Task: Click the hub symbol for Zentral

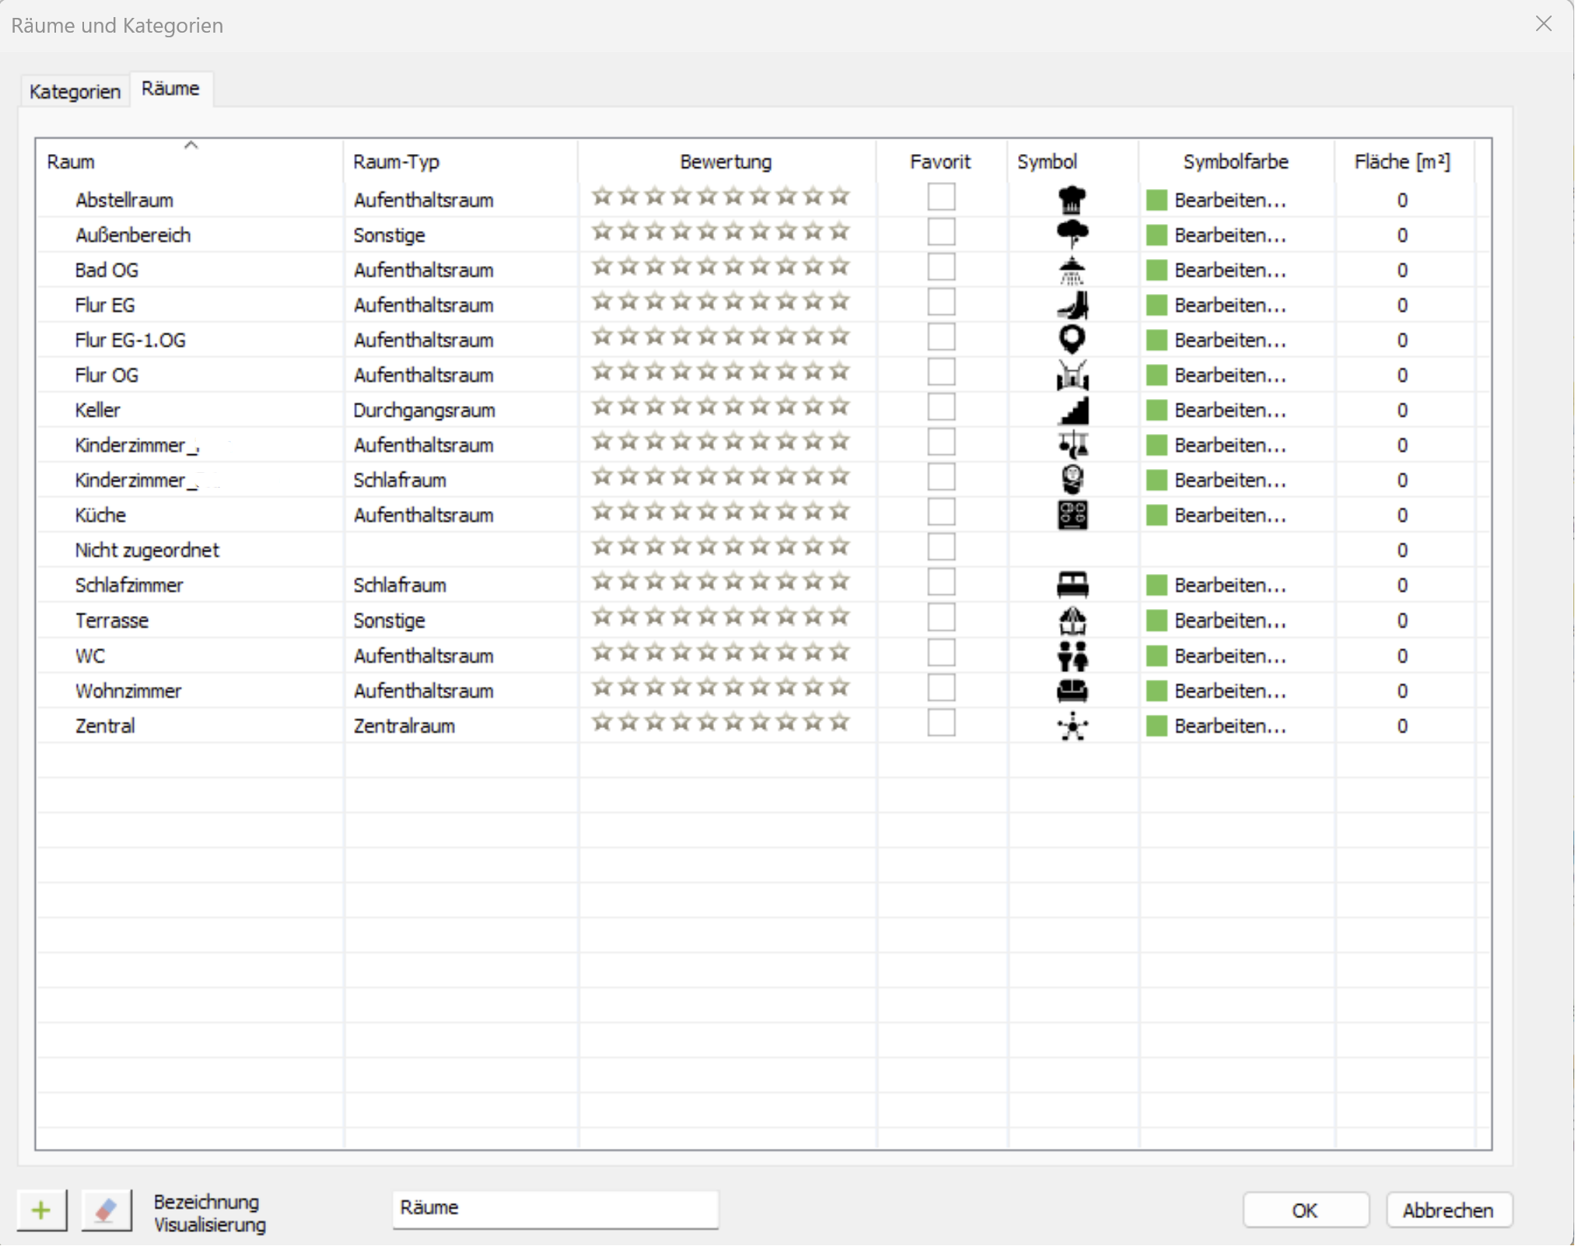Action: (1073, 726)
